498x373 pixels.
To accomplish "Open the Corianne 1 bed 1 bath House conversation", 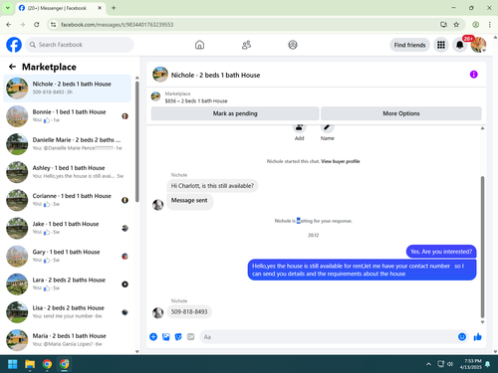I will pos(67,200).
